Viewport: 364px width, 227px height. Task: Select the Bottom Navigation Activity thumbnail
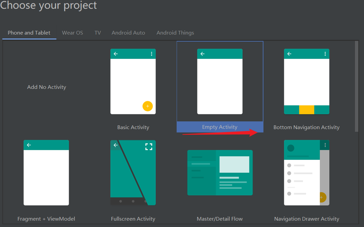[307, 81]
